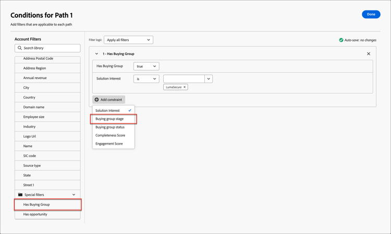Collapse the 1 - Has Buying Group section chevron
391x234 pixels.
tap(96, 54)
